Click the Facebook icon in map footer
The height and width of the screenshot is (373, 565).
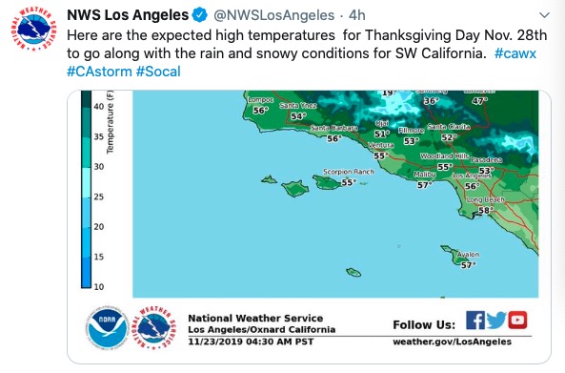(x=475, y=320)
